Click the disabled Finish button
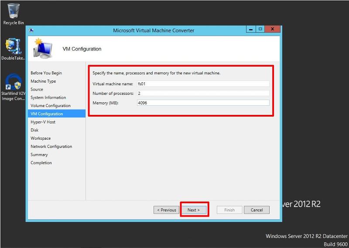The image size is (349, 248). pos(229,210)
